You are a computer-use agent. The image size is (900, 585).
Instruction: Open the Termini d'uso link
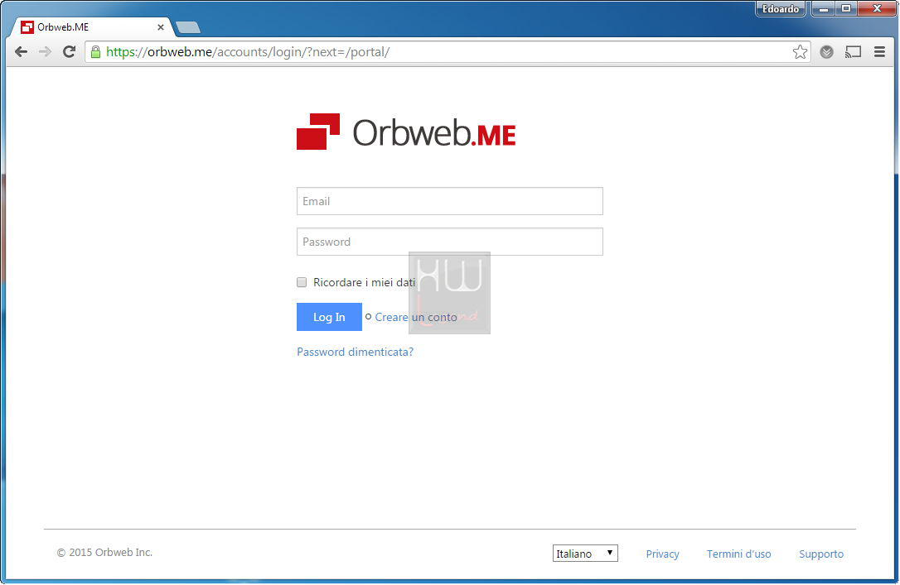coord(738,554)
